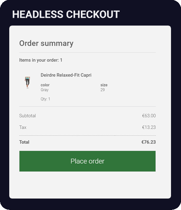Viewport: 181px width, 210px height.
Task: Click the Qty: 1 quantity text
Action: tap(45, 99)
